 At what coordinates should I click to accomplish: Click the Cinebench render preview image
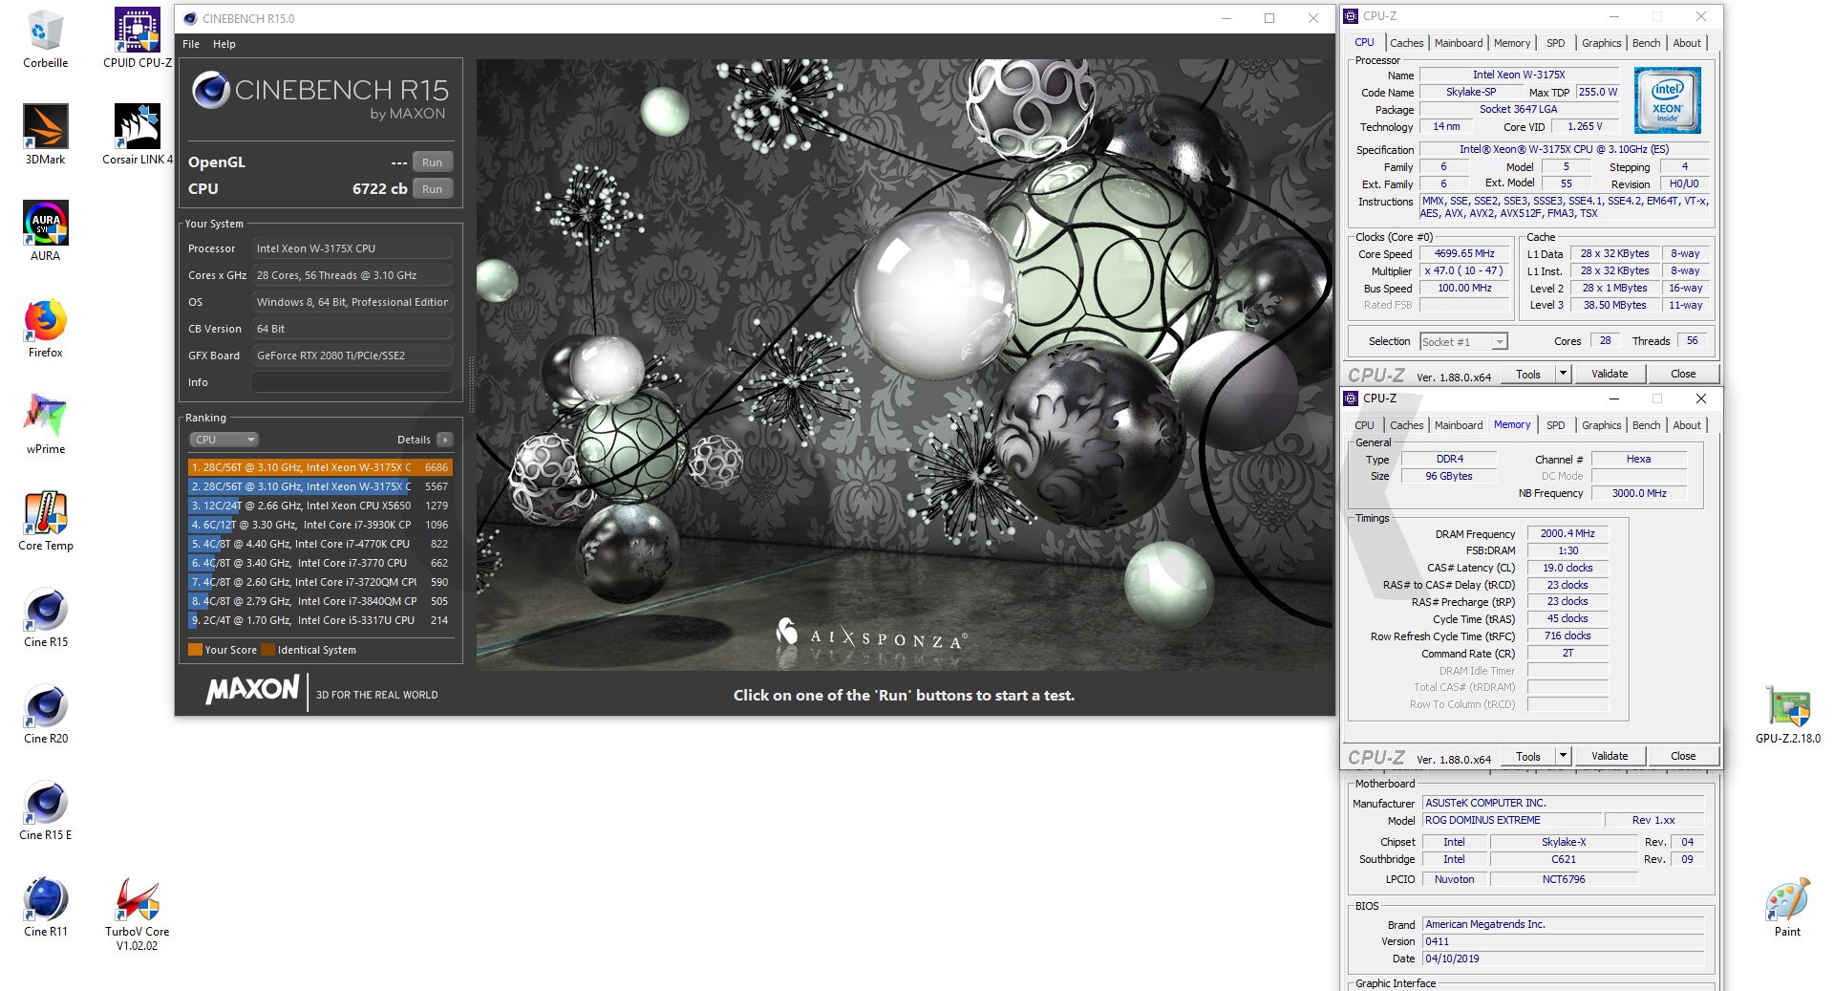tap(905, 364)
